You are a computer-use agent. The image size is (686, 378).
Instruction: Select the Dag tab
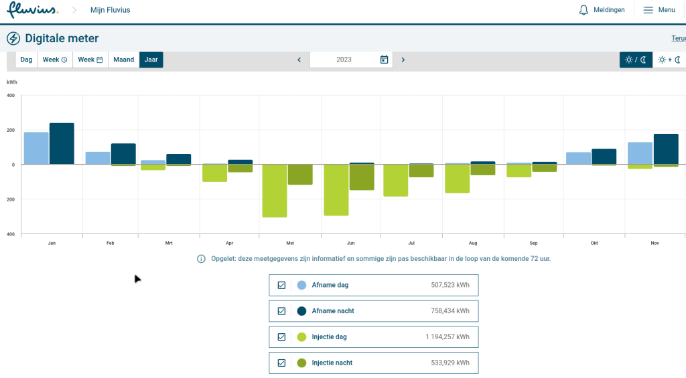pos(26,60)
